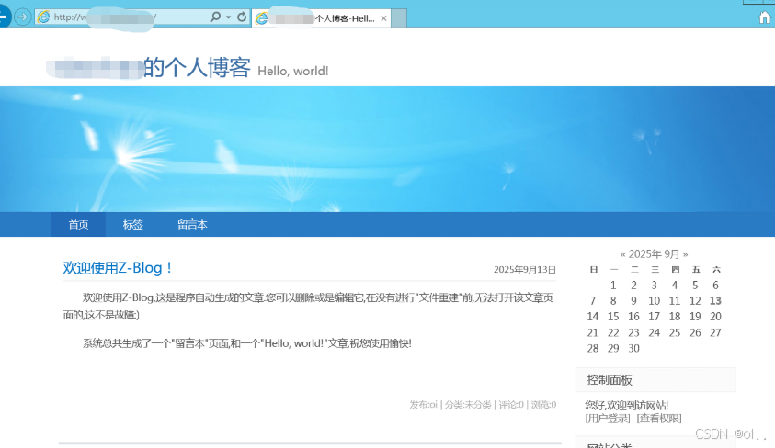Go to previous month with « arrow
Screen dimensions: 775x448
(622, 254)
